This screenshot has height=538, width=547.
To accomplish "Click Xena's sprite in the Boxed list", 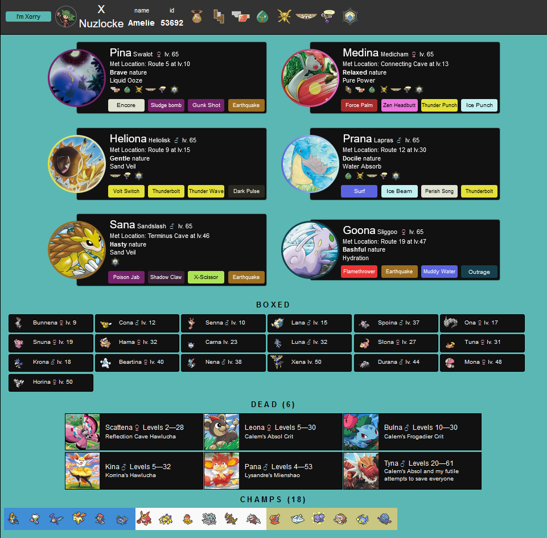I will pyautogui.click(x=277, y=362).
